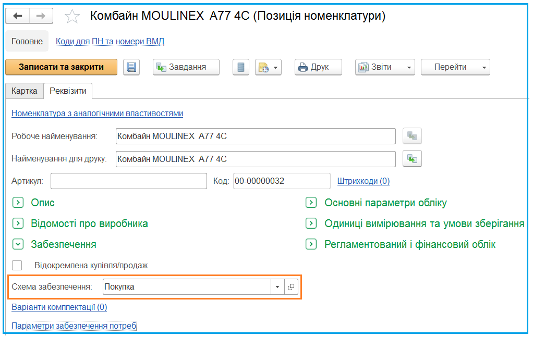Open the create-based-on dropdown icon
533x337 pixels.
[268, 67]
